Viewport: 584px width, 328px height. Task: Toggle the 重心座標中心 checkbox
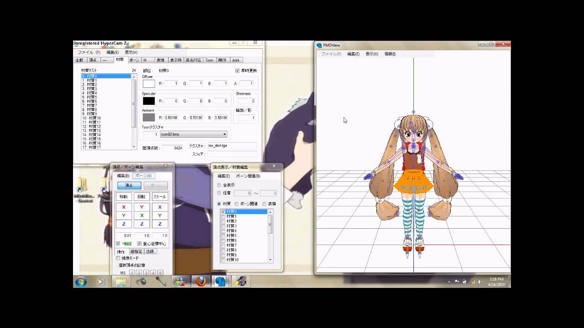[x=140, y=244]
